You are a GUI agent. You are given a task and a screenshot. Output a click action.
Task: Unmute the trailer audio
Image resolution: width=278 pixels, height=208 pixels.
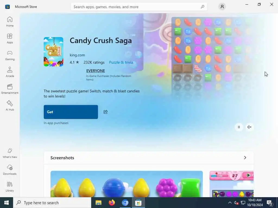point(249,127)
